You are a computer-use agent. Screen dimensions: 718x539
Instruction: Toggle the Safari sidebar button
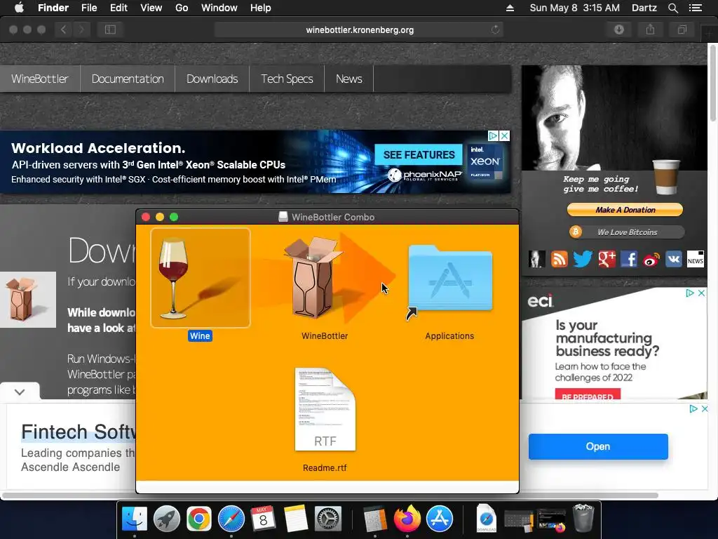click(110, 29)
